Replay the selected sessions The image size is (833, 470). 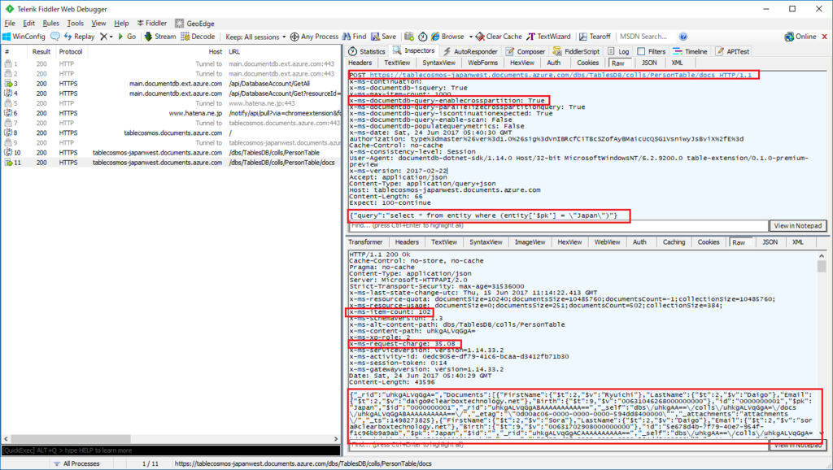click(79, 37)
